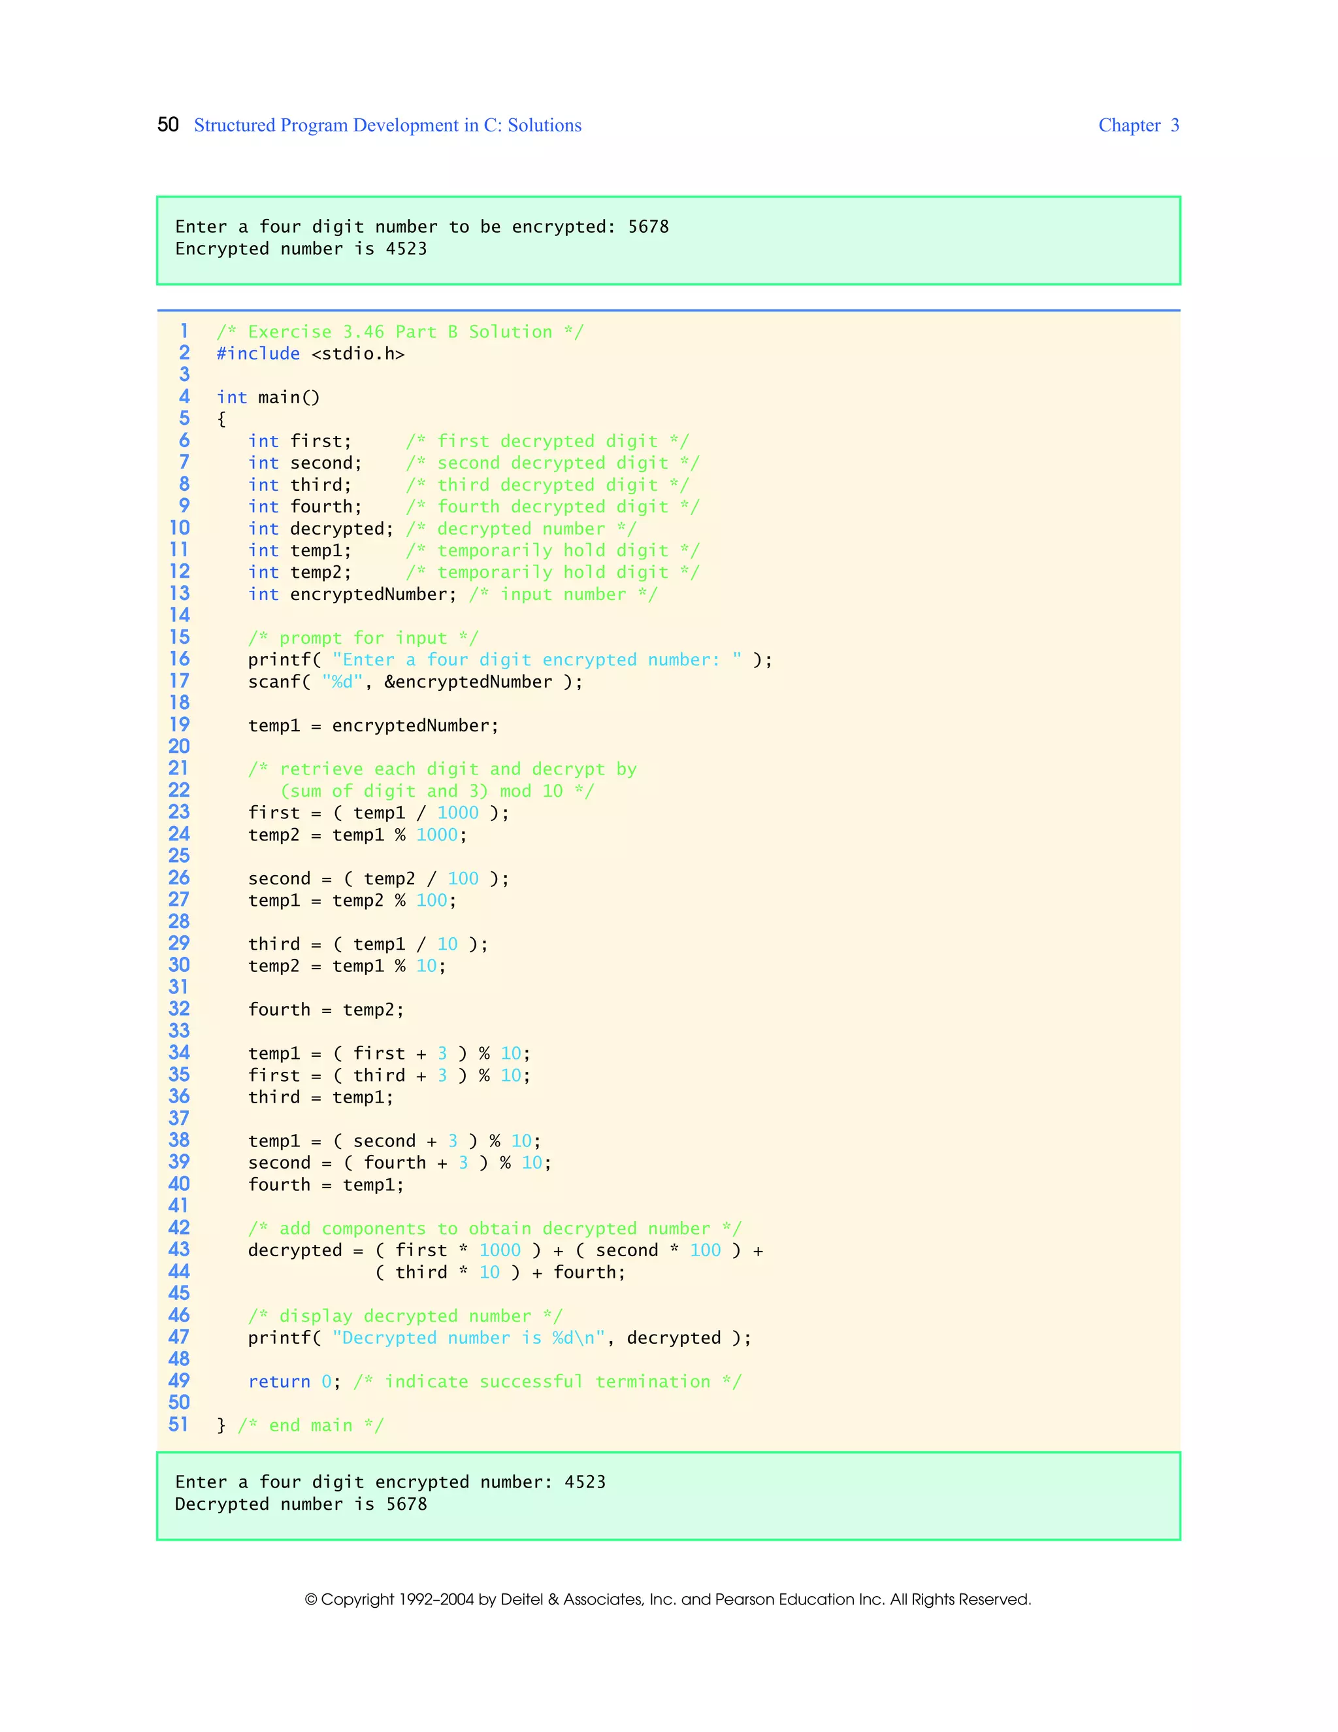This screenshot has height=1732, width=1338.
Task: Click the 'end main' closing comment
Action: point(311,1426)
